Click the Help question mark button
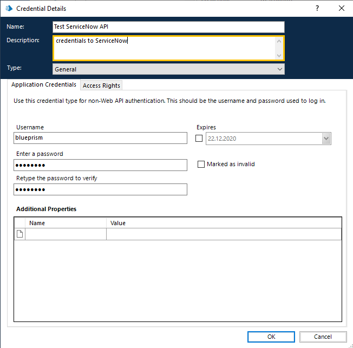 [x=317, y=9]
